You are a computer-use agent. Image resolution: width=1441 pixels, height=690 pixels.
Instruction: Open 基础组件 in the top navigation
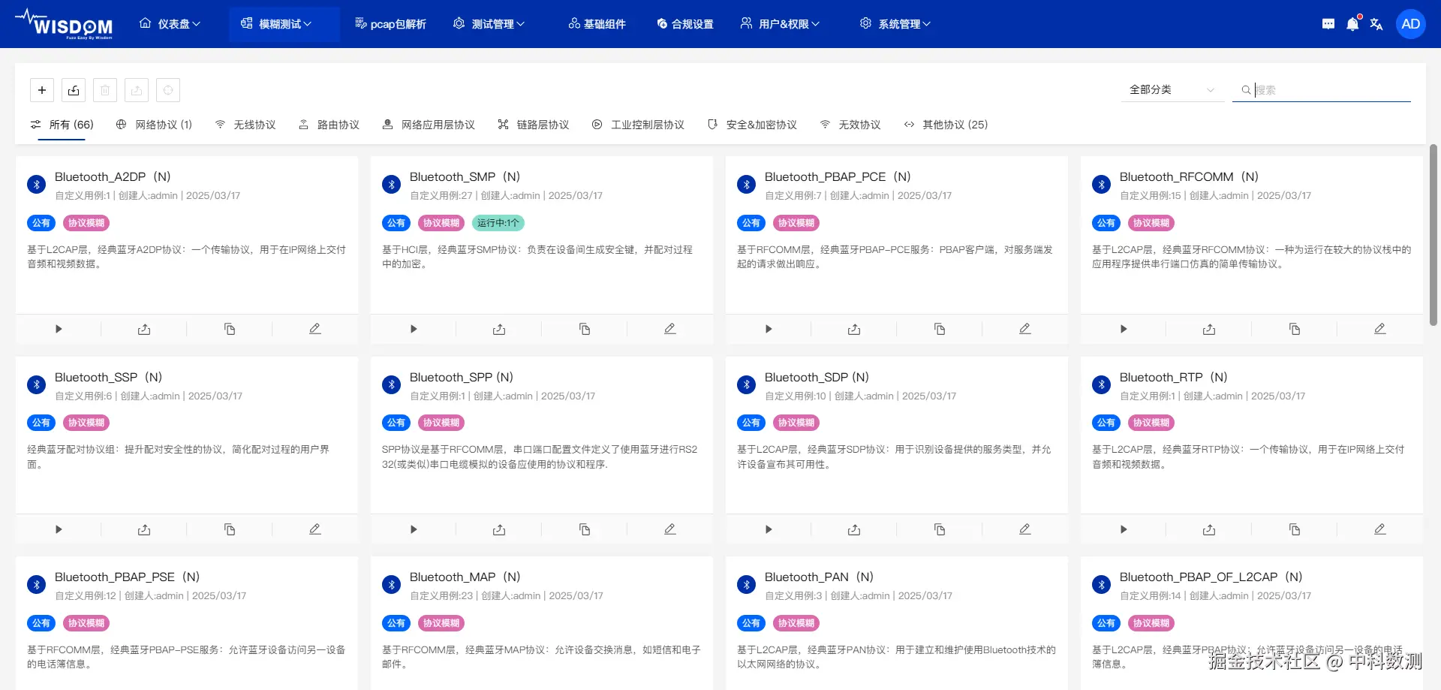pyautogui.click(x=597, y=24)
